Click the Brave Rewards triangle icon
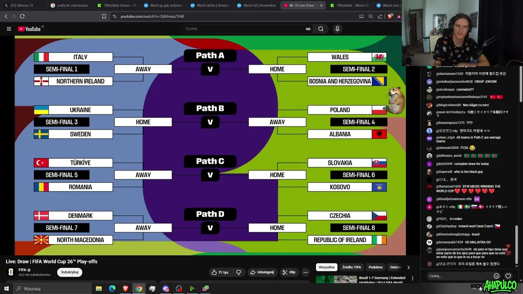This screenshot has height=294, width=523. [399, 16]
